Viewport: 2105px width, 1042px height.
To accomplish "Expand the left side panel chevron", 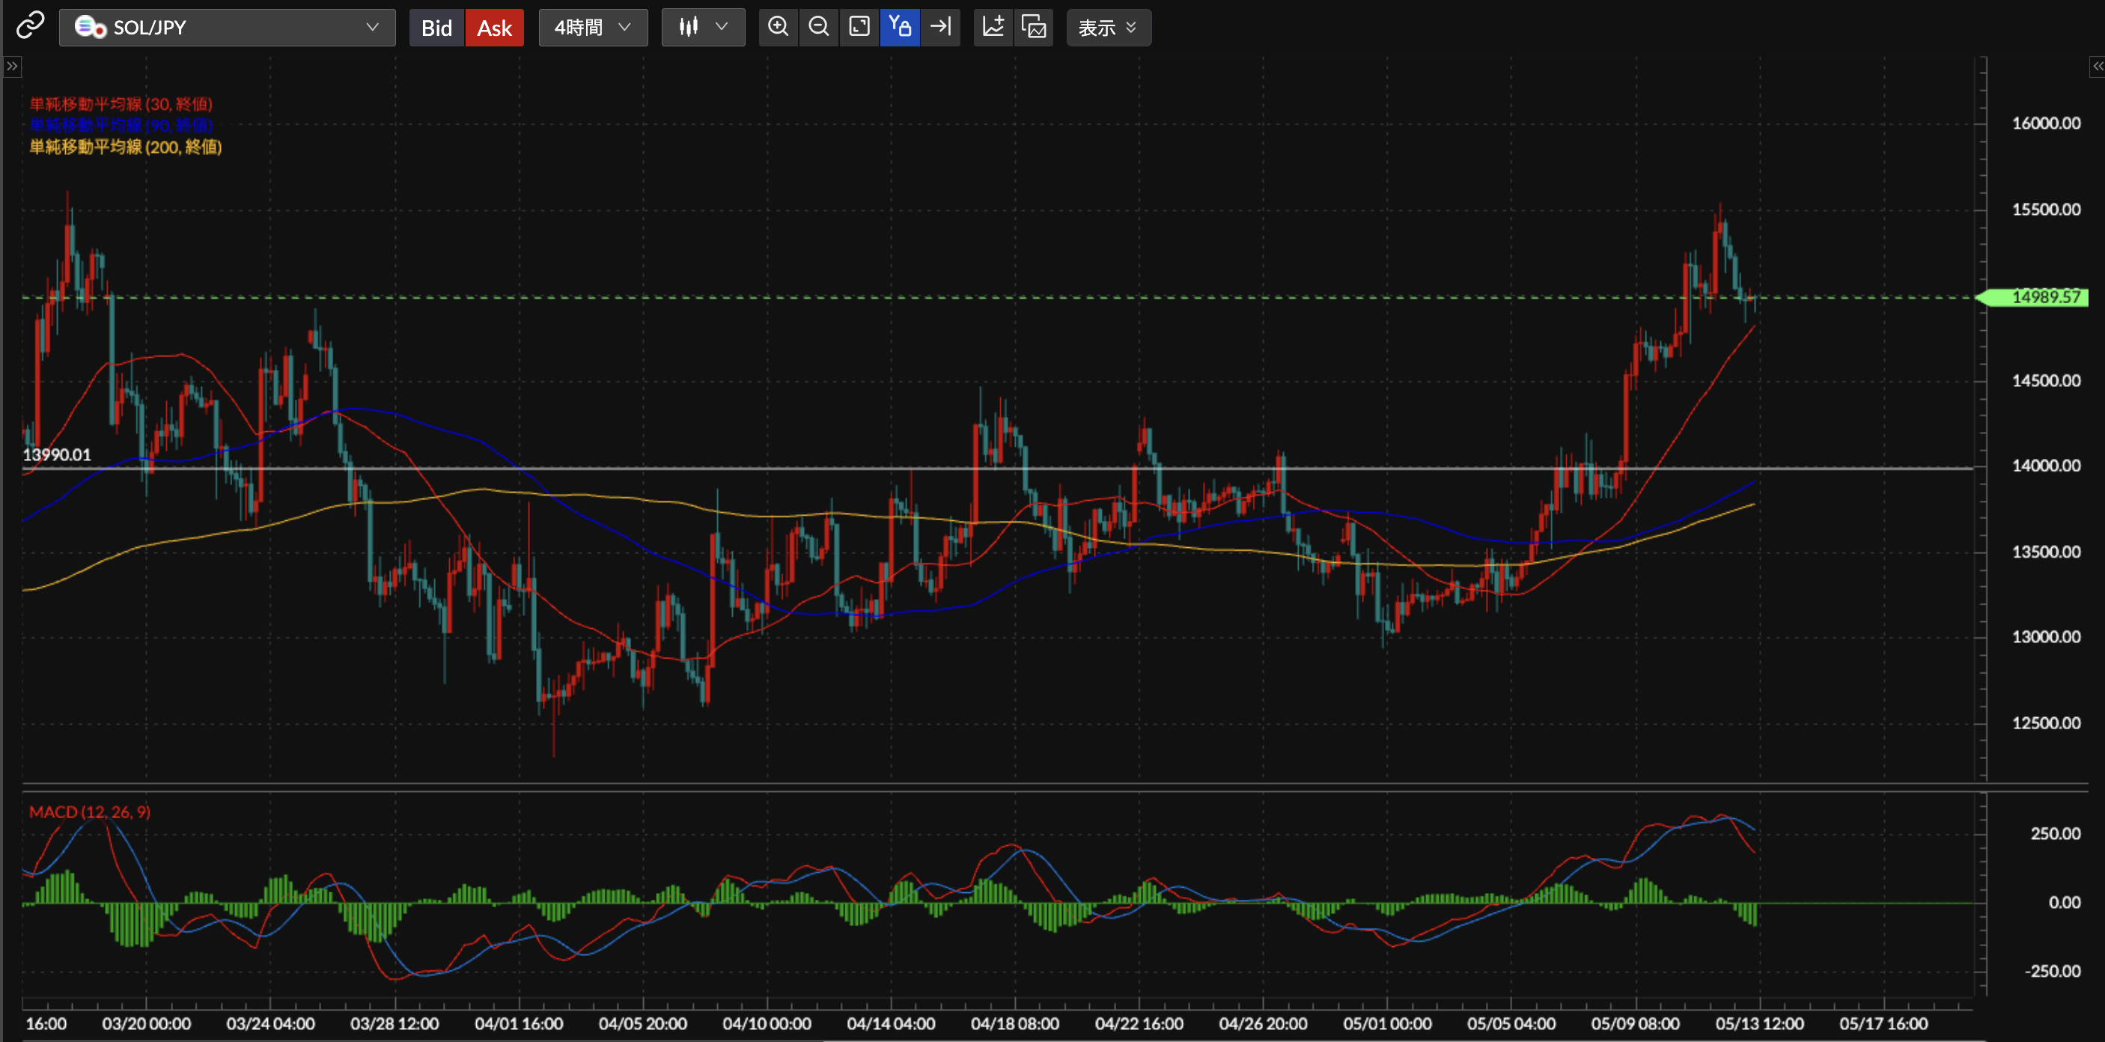I will click(x=11, y=66).
